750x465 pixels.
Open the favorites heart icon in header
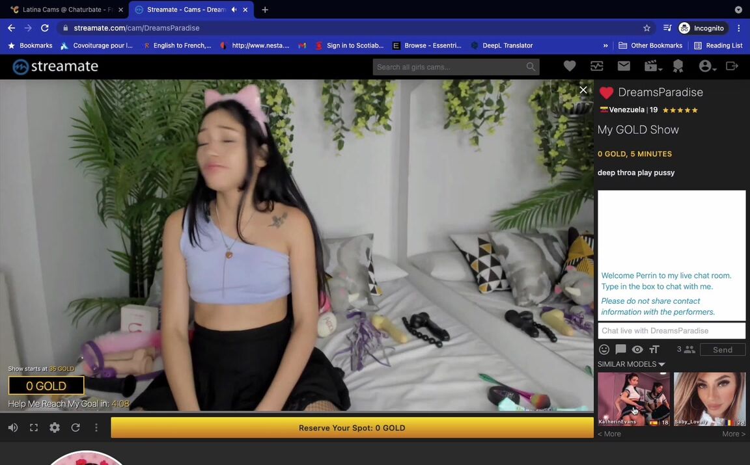570,66
